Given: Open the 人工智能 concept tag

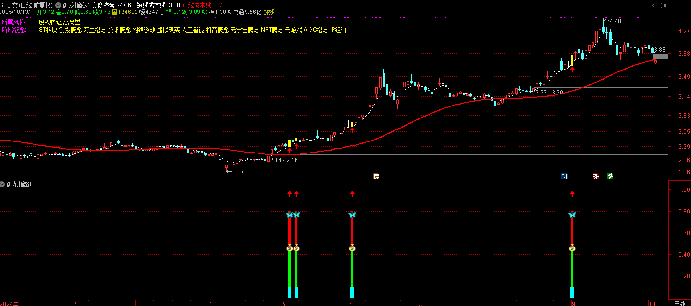Looking at the screenshot, I should pos(193,30).
